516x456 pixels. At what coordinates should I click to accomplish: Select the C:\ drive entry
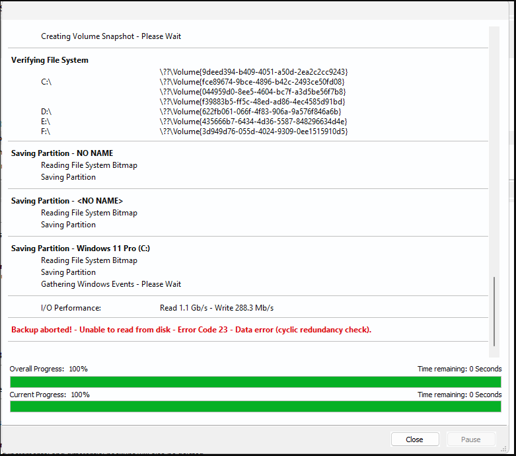click(x=46, y=82)
